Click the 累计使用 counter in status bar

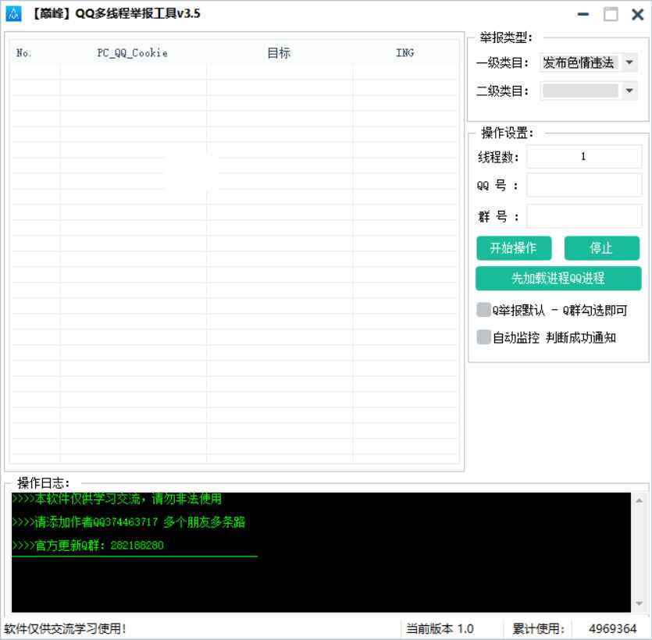point(611,628)
